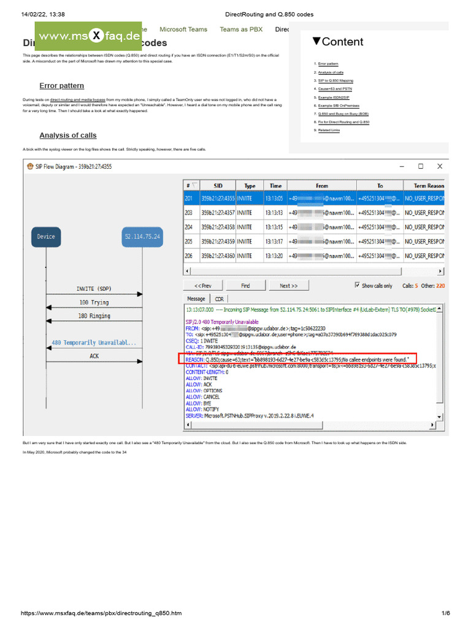Click the call table left scroll arrow
This screenshot has width=471, height=628.
coord(188,271)
